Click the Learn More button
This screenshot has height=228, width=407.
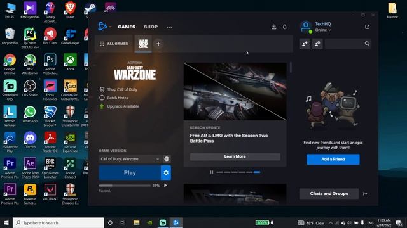point(235,156)
